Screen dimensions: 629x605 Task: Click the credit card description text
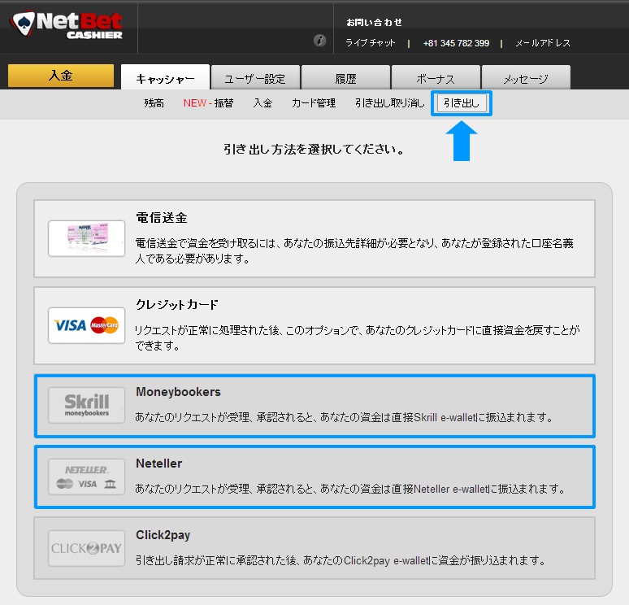point(357,337)
